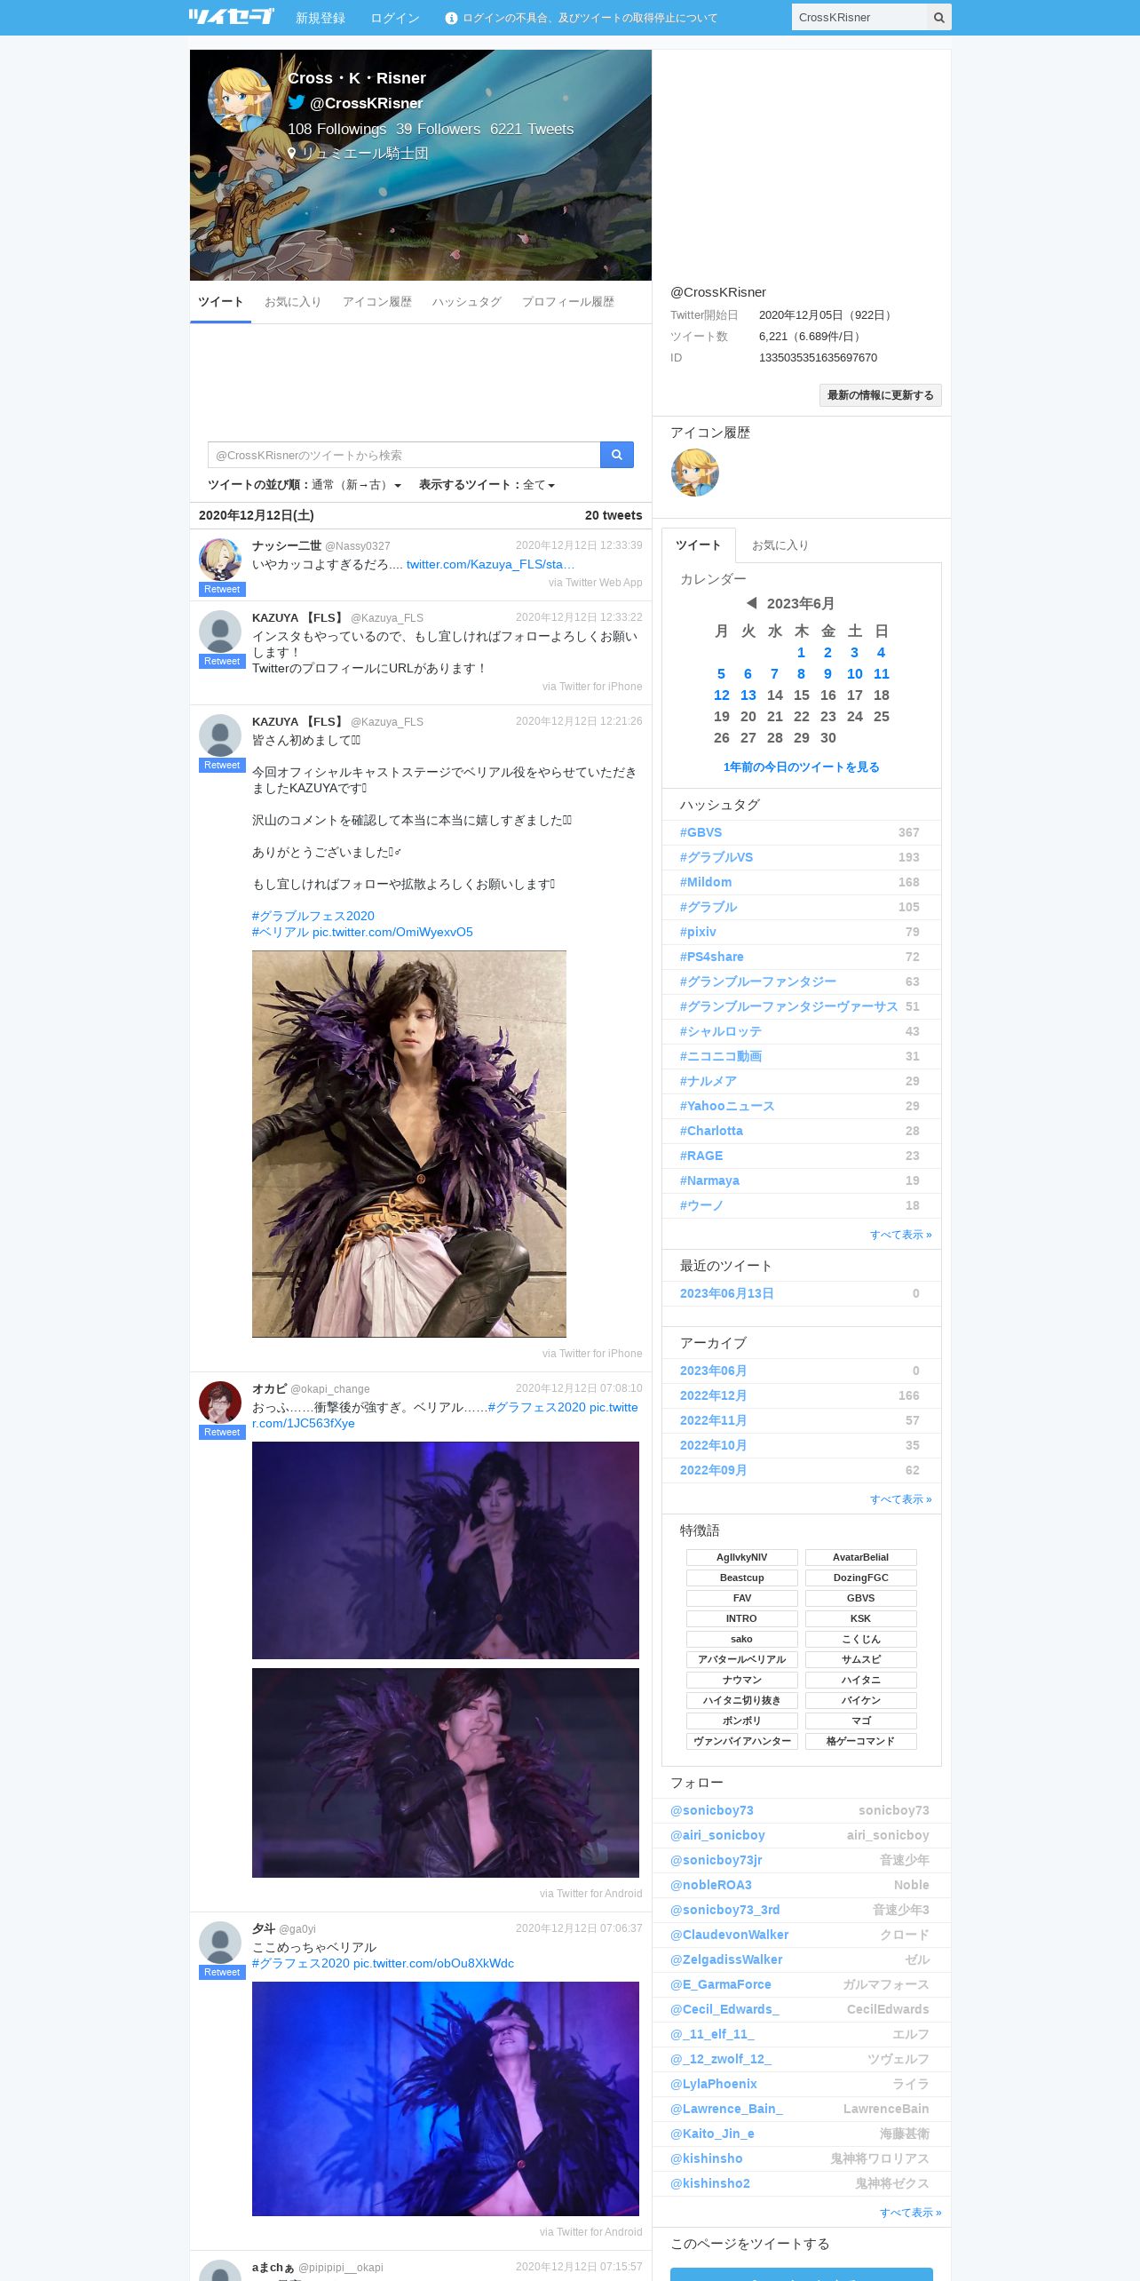Click the Retweet badge under ナッシー二世's avatar

click(x=222, y=590)
